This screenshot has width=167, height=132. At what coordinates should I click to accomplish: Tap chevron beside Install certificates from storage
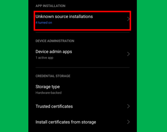click(128, 122)
